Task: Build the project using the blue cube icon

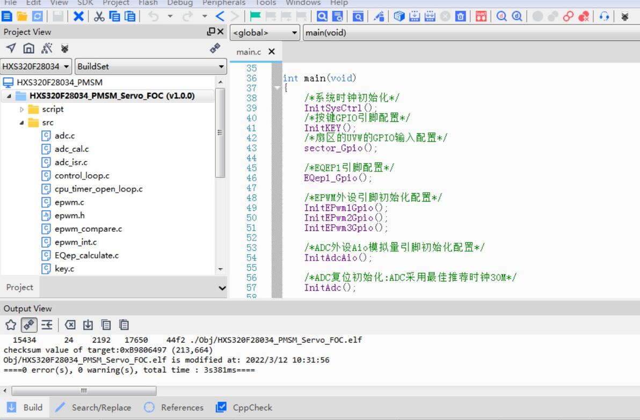Action: tap(399, 16)
